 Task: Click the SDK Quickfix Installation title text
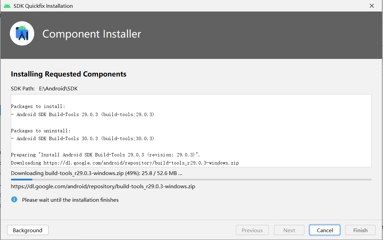point(43,6)
